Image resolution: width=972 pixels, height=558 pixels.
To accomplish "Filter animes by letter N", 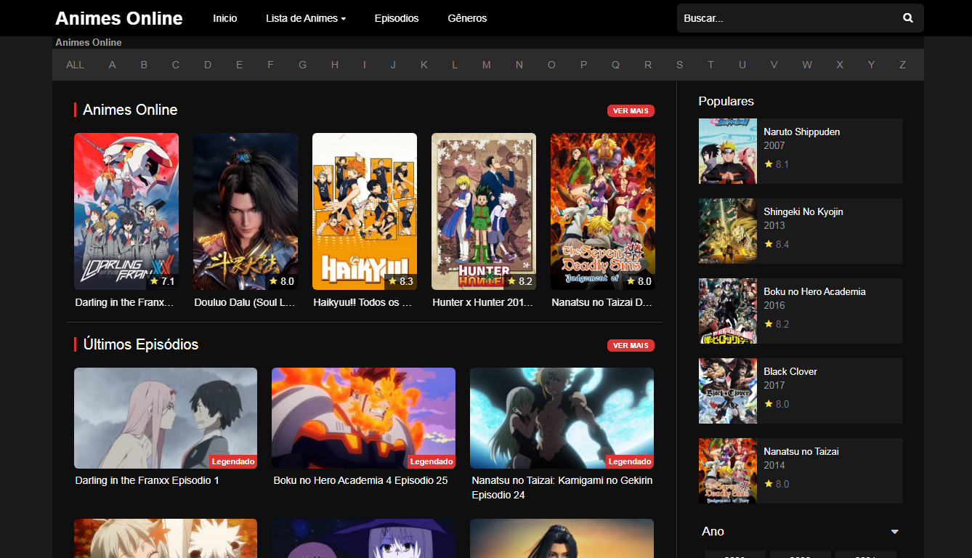I will [519, 65].
